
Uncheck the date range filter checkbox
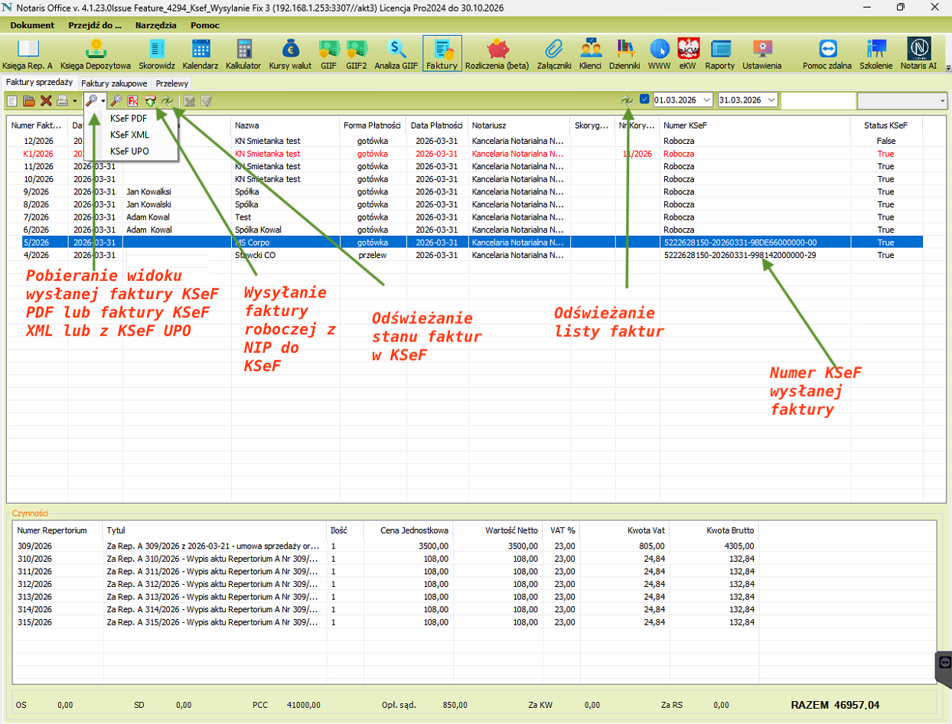[x=644, y=99]
